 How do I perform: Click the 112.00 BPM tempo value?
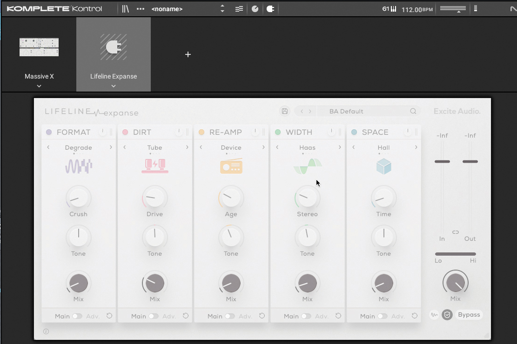coord(417,10)
